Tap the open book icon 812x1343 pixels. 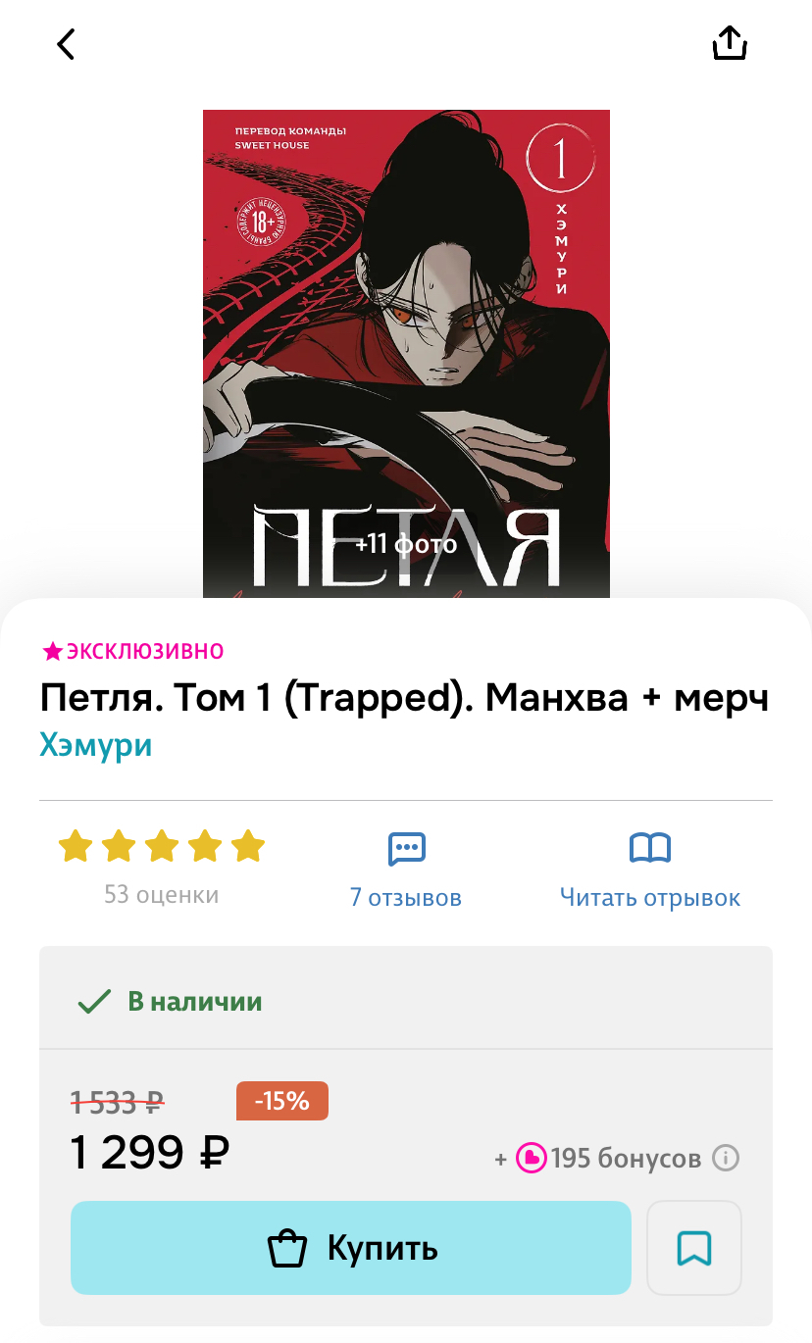[x=649, y=848]
